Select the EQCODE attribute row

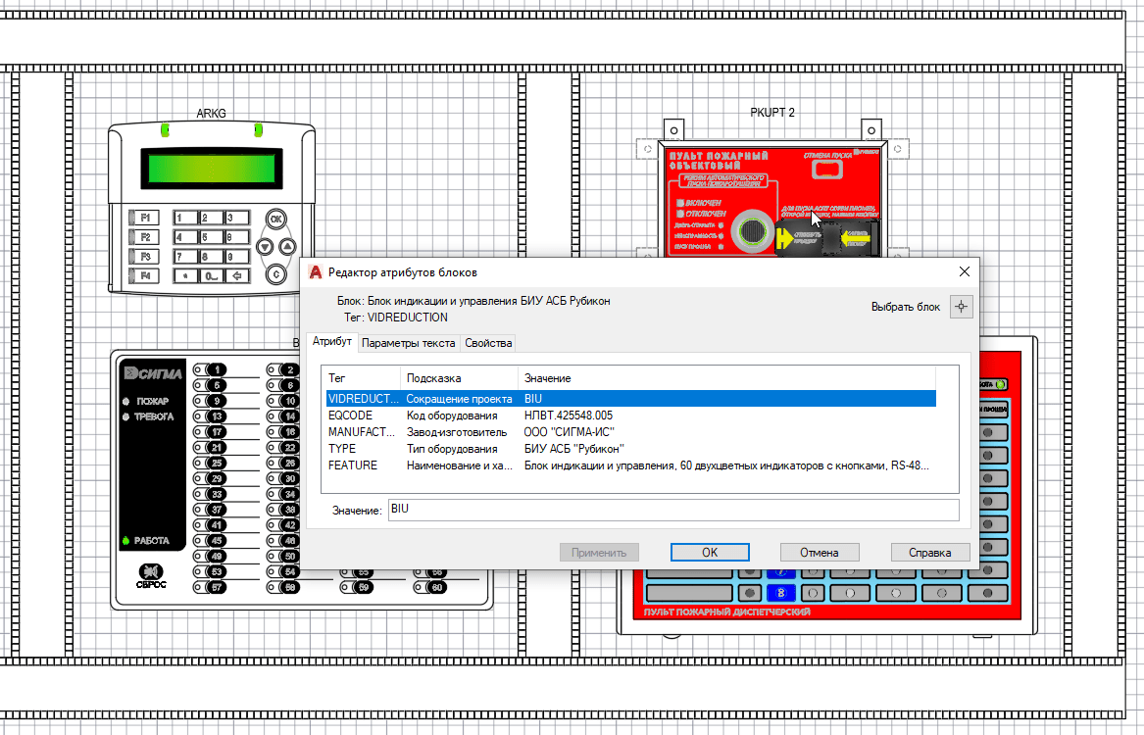tap(630, 416)
